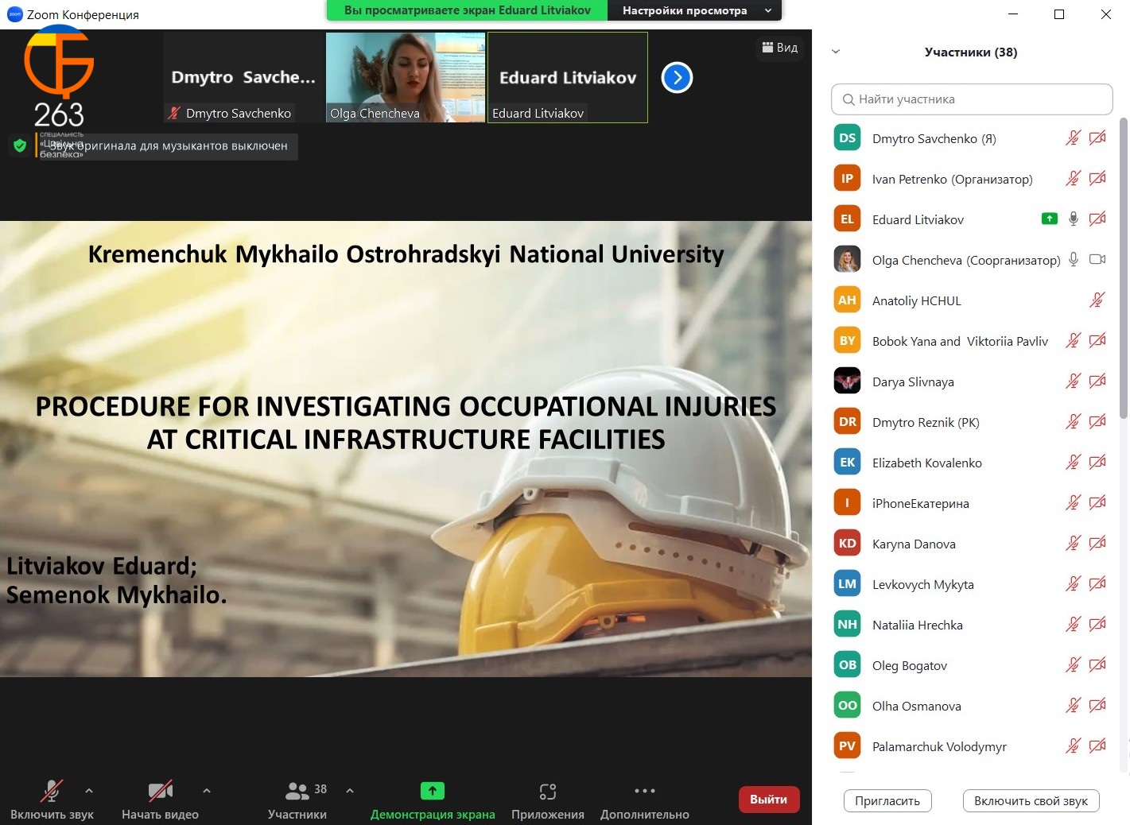Click the muted microphone icon for iPhoneЕкатерина
Image resolution: width=1130 pixels, height=825 pixels.
[x=1073, y=503]
